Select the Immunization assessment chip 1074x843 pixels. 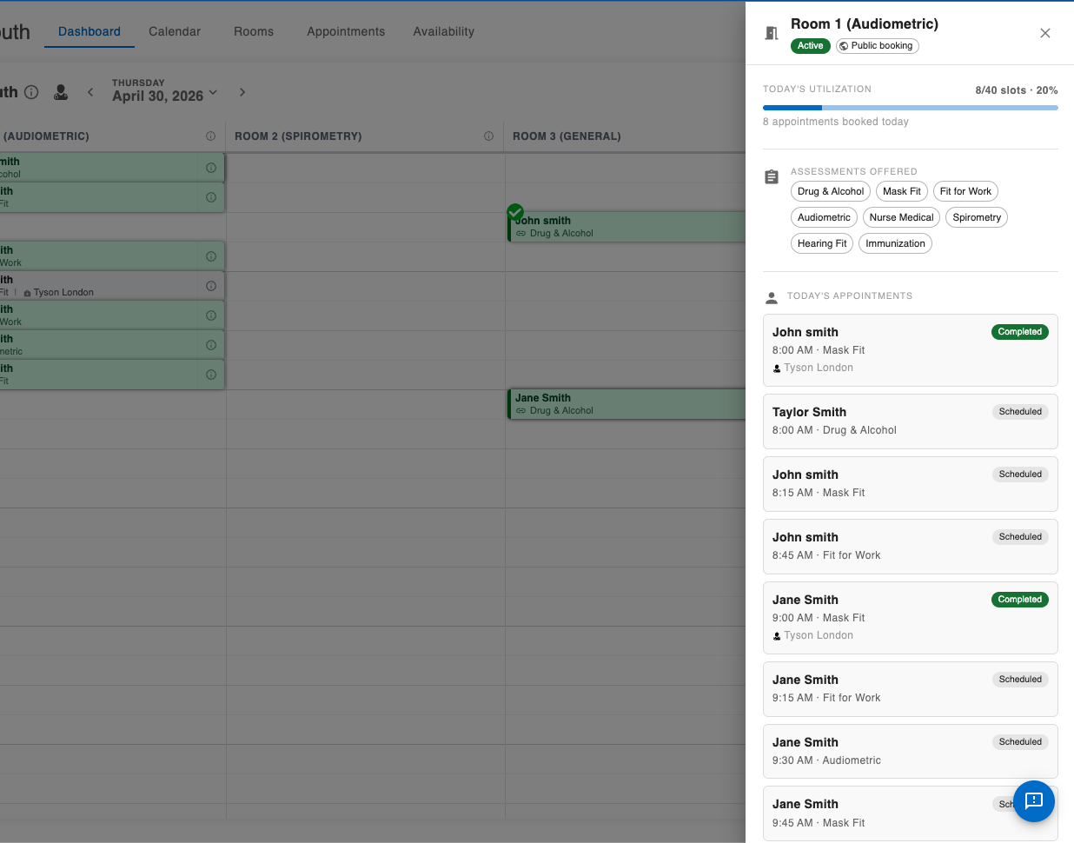pyautogui.click(x=895, y=243)
